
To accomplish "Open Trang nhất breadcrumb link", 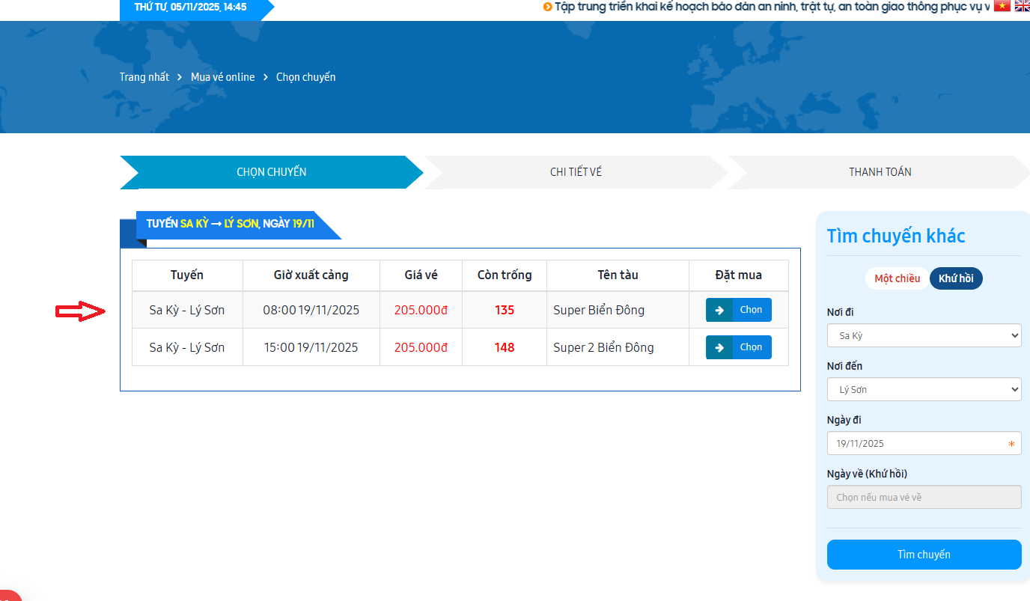I will pyautogui.click(x=144, y=77).
